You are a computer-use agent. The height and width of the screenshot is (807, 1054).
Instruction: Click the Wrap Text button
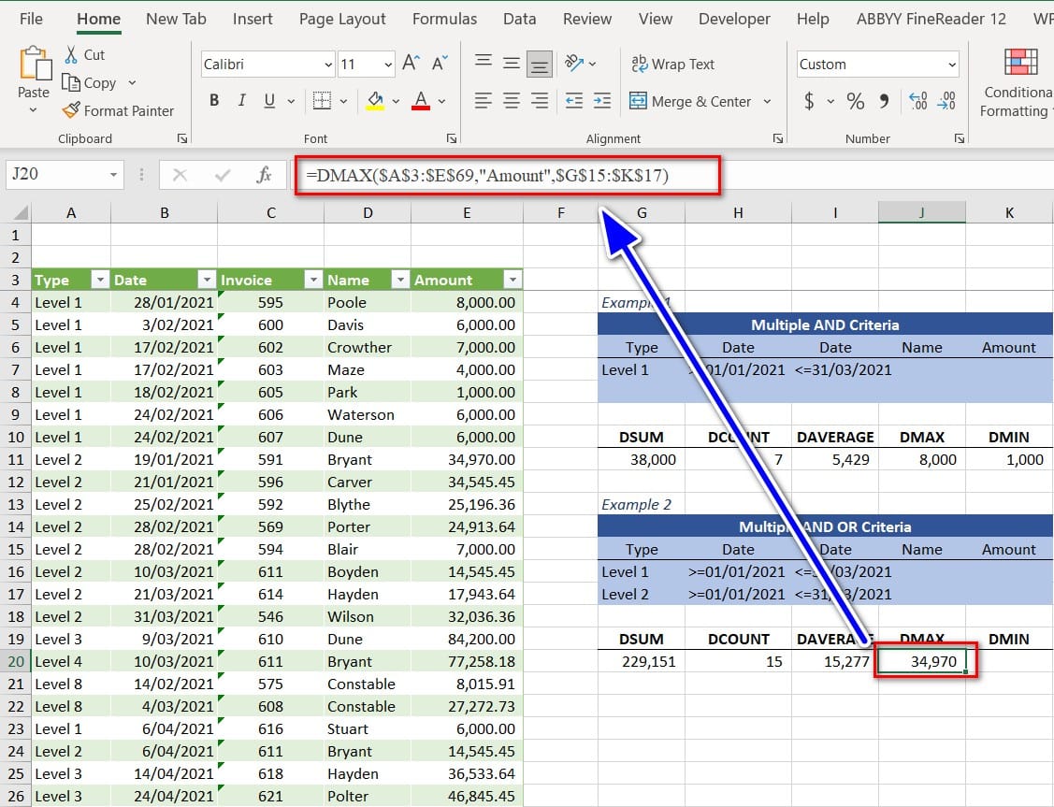pos(672,65)
